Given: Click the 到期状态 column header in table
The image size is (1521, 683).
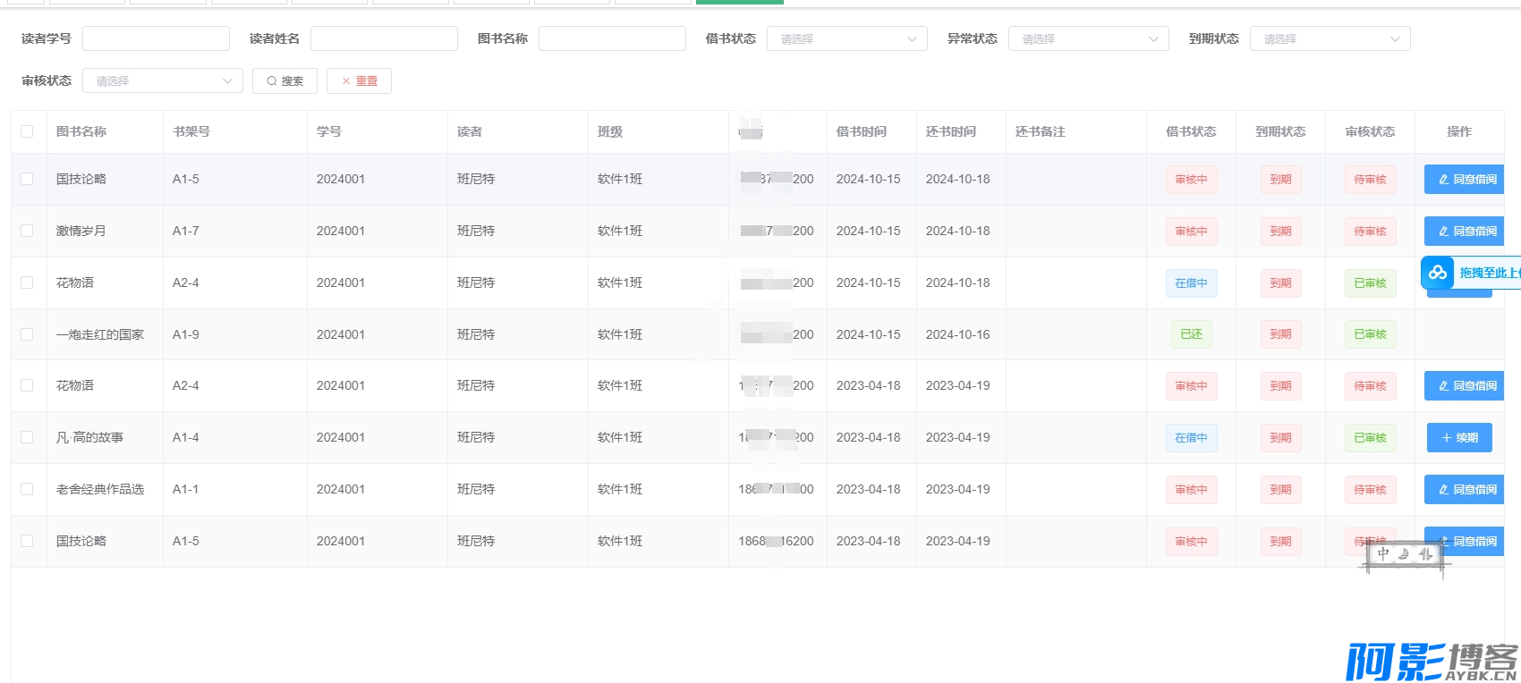Looking at the screenshot, I should [x=1280, y=131].
